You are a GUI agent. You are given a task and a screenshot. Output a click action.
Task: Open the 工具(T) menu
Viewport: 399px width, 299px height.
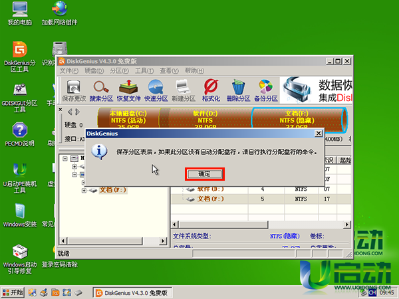tap(144, 70)
